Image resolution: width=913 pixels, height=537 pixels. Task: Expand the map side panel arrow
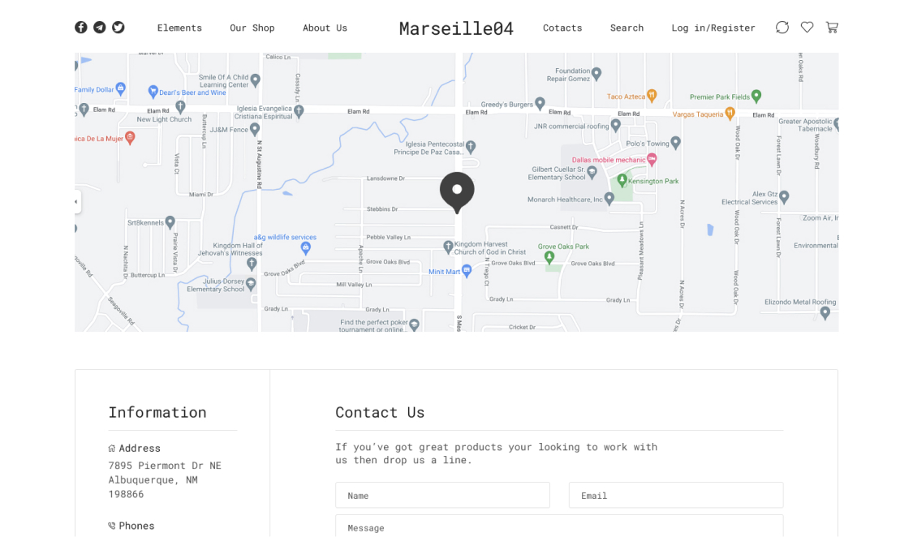click(x=76, y=202)
